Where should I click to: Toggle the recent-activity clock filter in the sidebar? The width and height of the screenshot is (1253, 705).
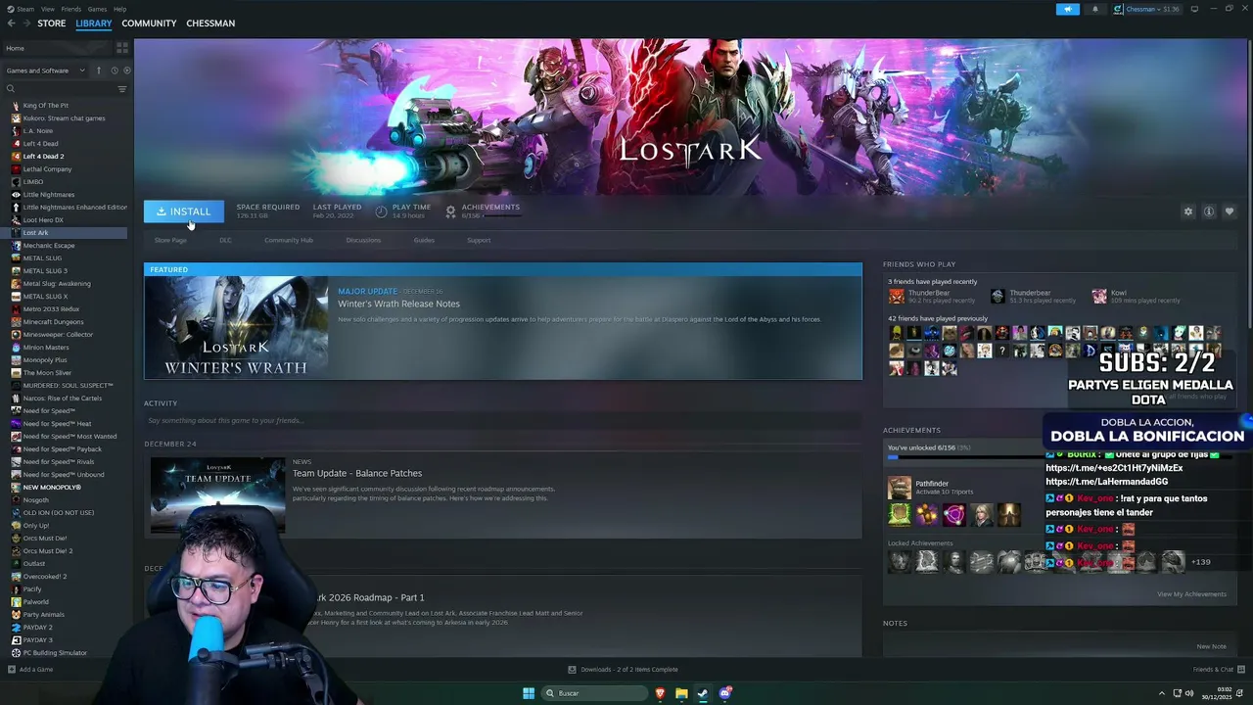(114, 70)
